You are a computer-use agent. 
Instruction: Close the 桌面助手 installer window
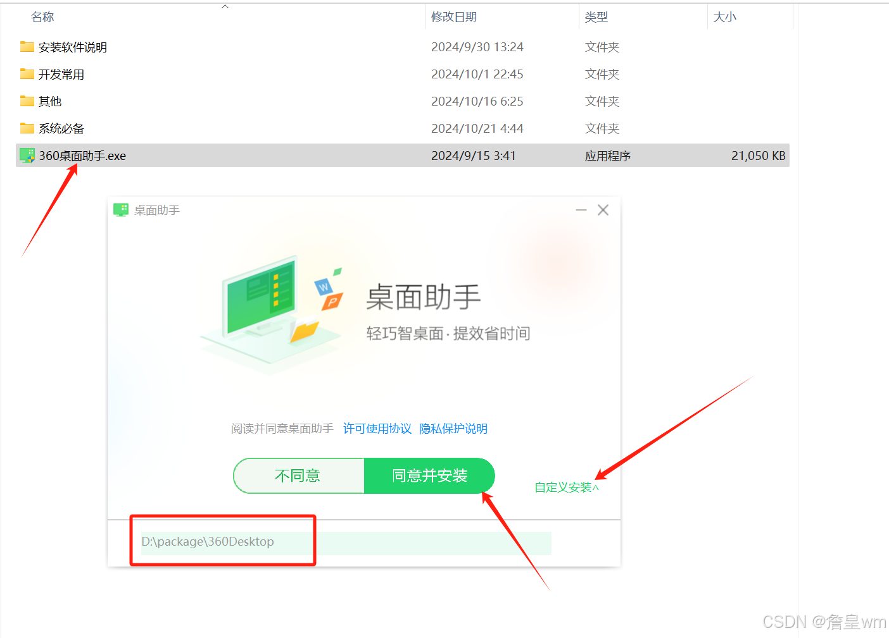pos(603,210)
